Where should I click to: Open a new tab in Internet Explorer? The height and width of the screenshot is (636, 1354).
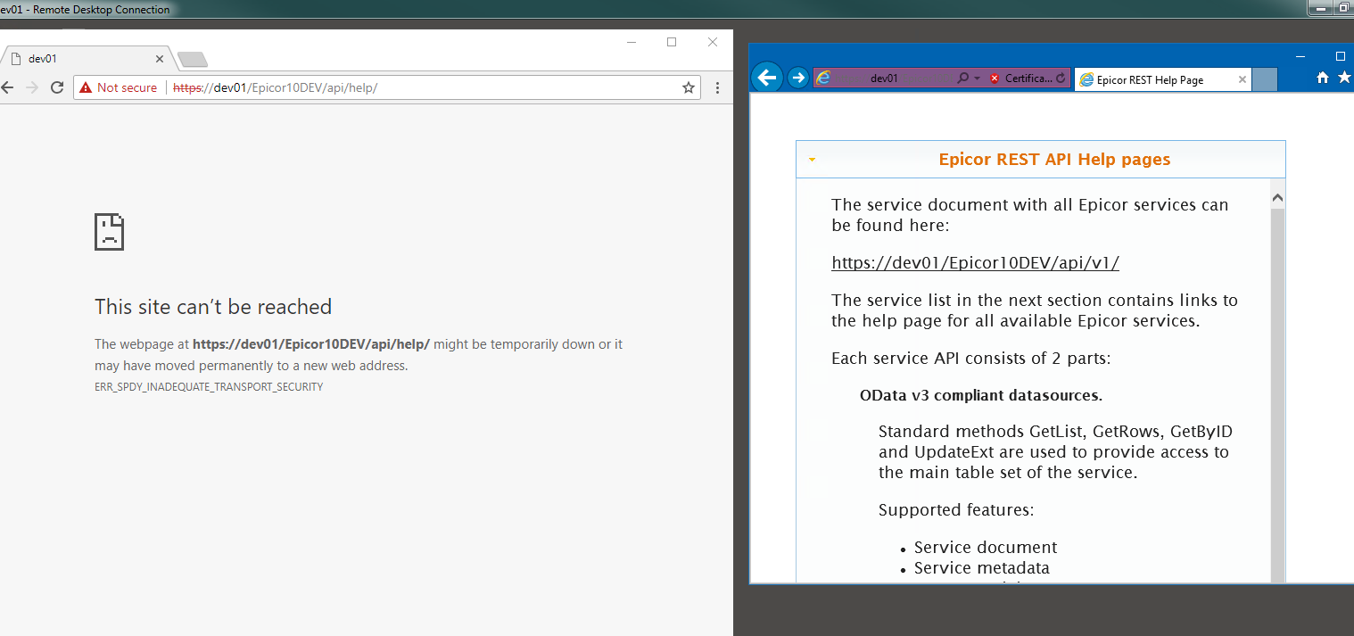(x=1265, y=79)
